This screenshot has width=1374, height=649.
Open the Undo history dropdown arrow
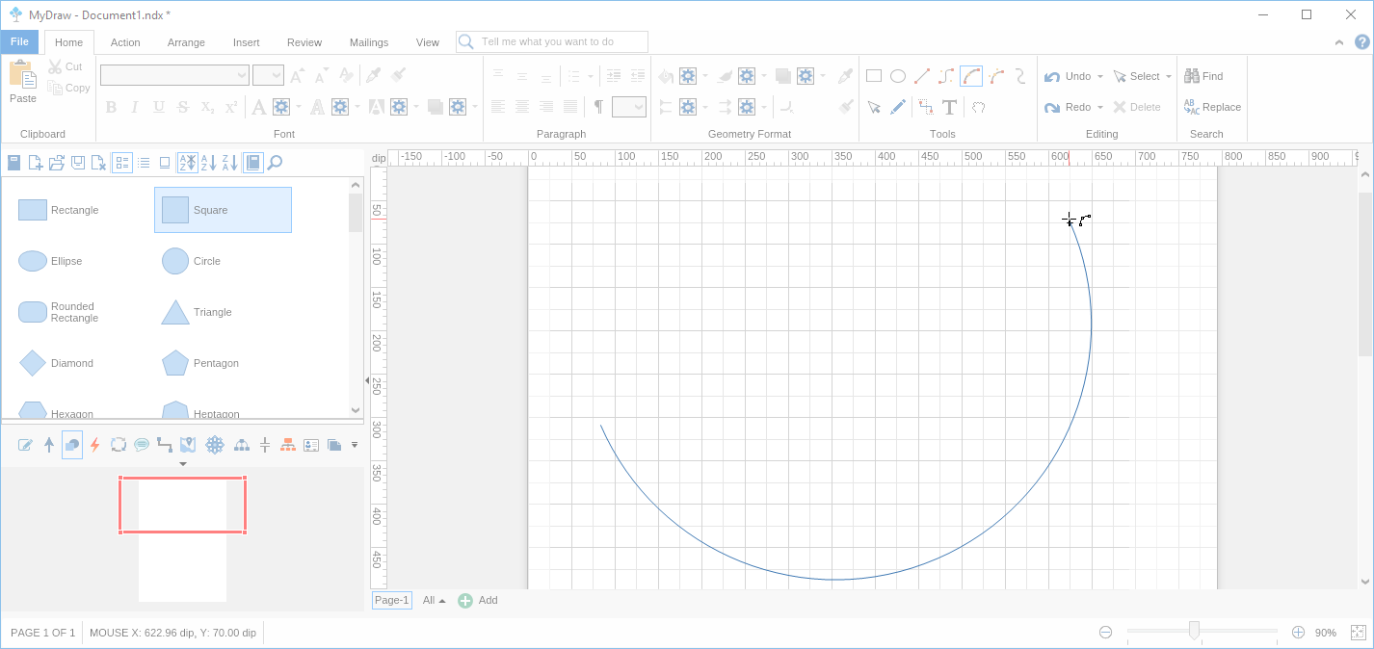coord(1100,77)
